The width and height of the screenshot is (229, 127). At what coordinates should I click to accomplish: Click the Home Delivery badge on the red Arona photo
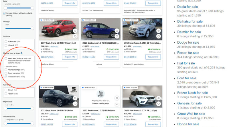point(47,20)
